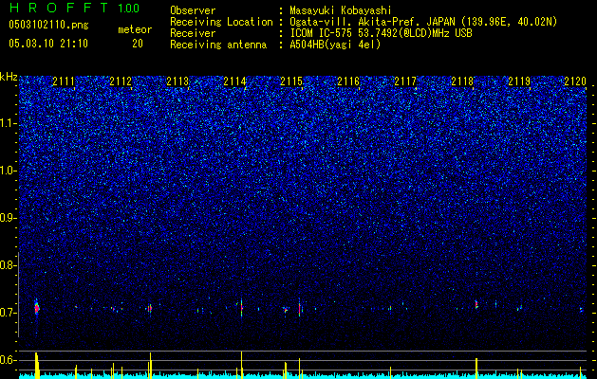Click the kHz axis unit label
The image size is (597, 379).
[9, 77]
